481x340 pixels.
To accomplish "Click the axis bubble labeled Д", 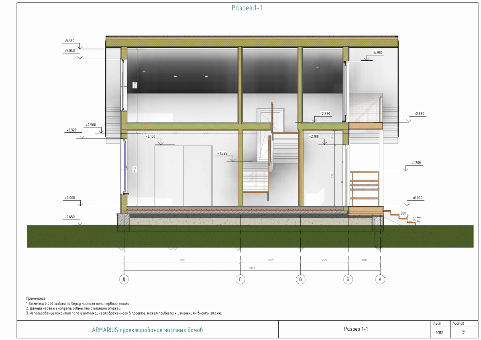I will (125, 279).
